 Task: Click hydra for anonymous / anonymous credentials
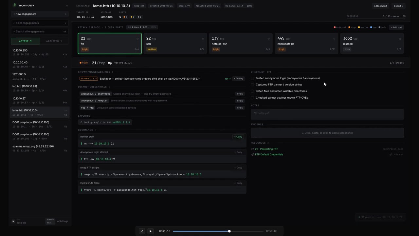(x=240, y=94)
